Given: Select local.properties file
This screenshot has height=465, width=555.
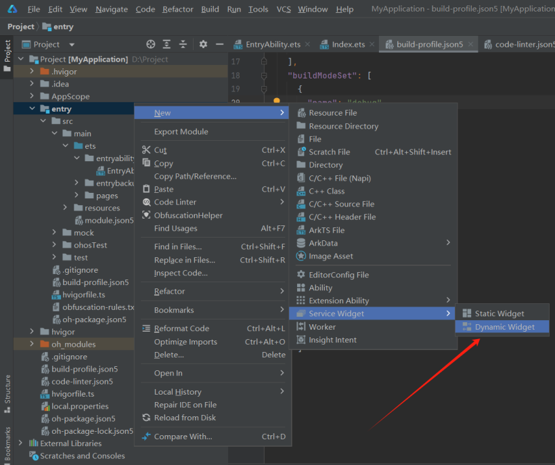Looking at the screenshot, I should (x=75, y=406).
